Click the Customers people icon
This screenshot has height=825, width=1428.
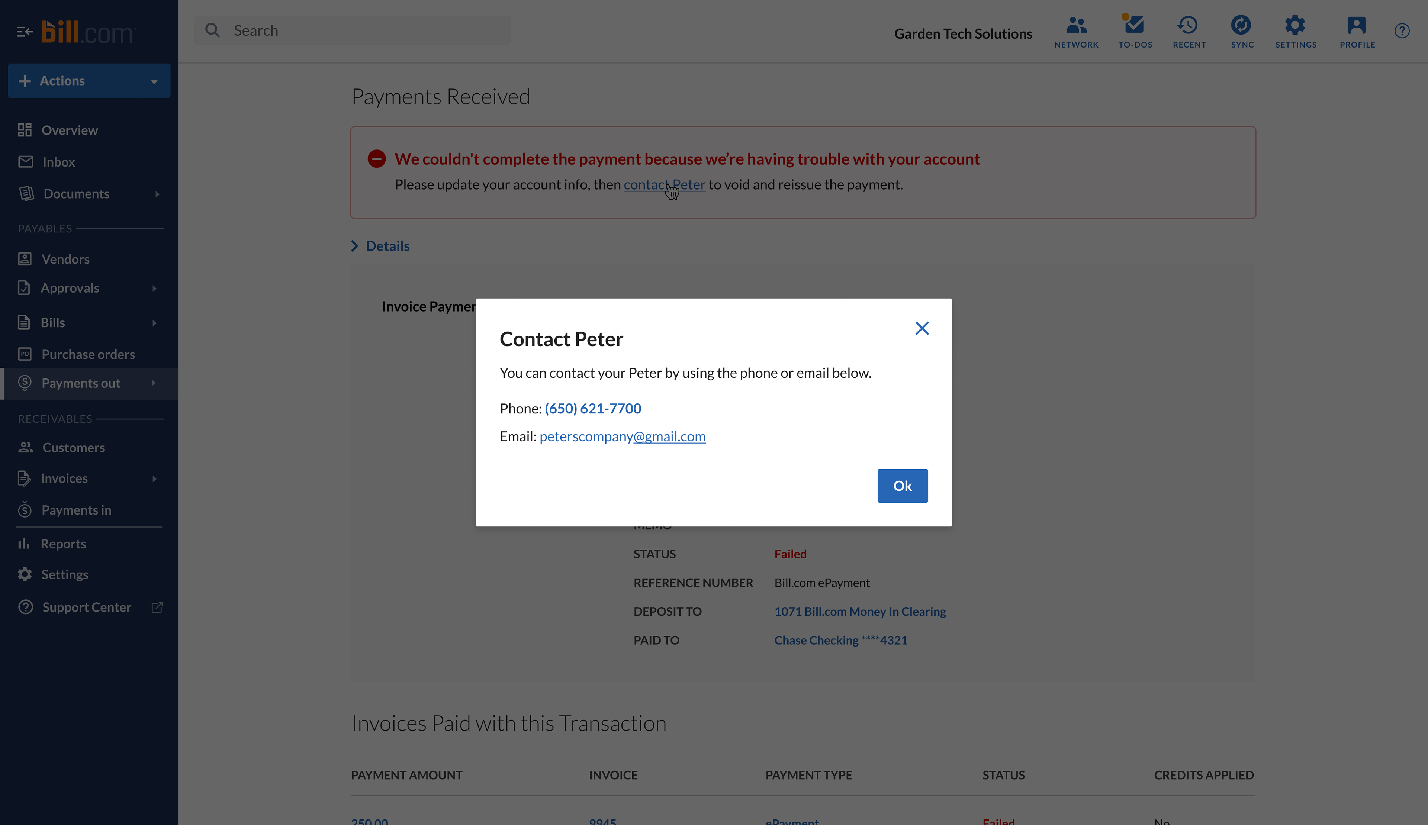(26, 447)
